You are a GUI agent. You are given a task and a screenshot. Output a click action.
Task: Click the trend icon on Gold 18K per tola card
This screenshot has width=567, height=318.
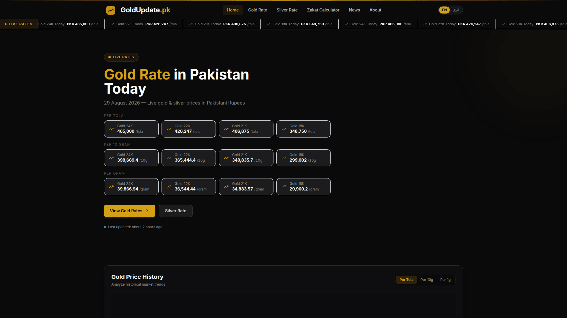coord(284,129)
